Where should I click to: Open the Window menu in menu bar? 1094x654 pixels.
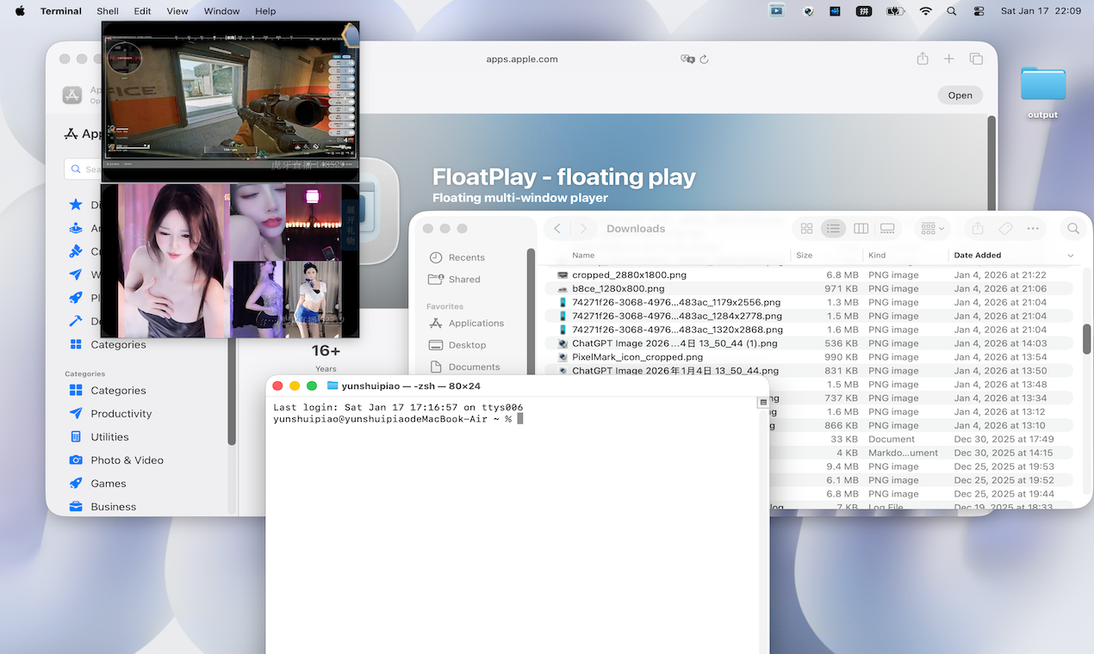click(221, 11)
